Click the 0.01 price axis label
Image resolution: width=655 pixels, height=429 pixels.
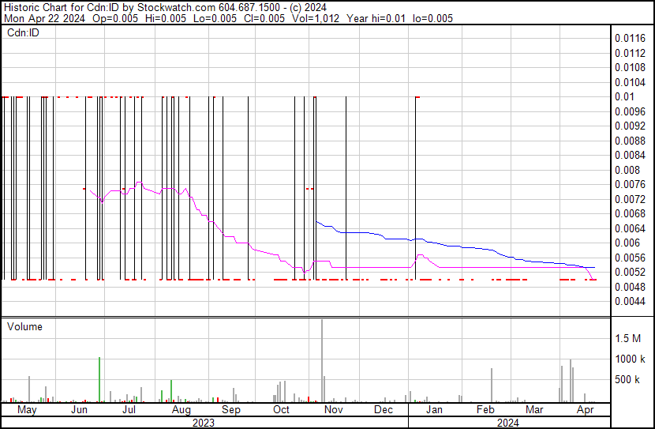tap(623, 96)
